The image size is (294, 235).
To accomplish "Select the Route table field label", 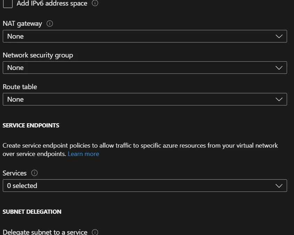I will pyautogui.click(x=20, y=87).
